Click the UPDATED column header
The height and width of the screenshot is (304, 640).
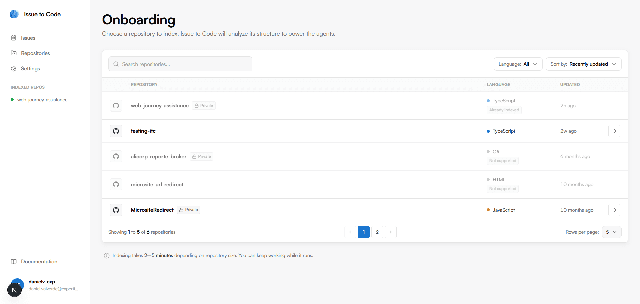[x=570, y=85]
